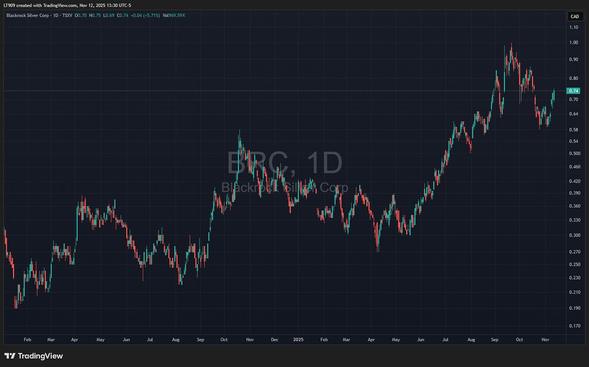Click the 0.330 price axis label
This screenshot has height=367, width=589.
coord(575,220)
